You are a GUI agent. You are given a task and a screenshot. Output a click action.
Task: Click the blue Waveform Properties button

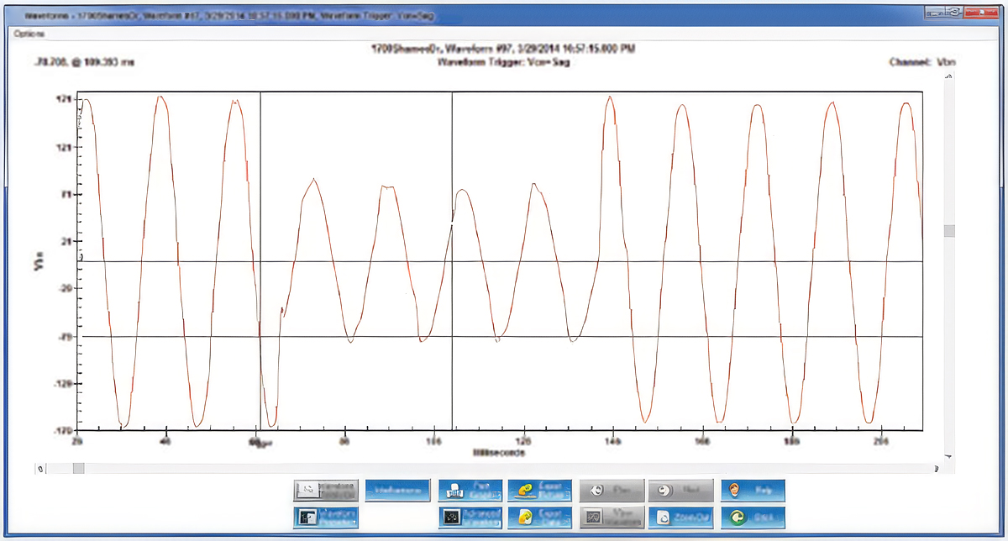pos(326,516)
